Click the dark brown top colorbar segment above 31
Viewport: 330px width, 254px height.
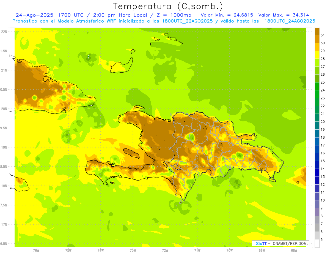[317, 32]
